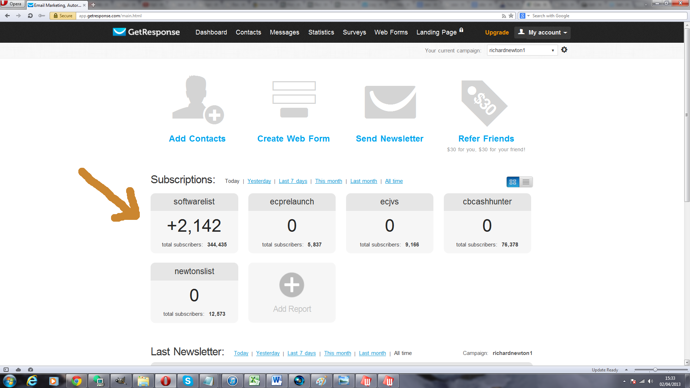This screenshot has width=690, height=388.
Task: Click the Add Report plus icon
Action: pos(292,285)
